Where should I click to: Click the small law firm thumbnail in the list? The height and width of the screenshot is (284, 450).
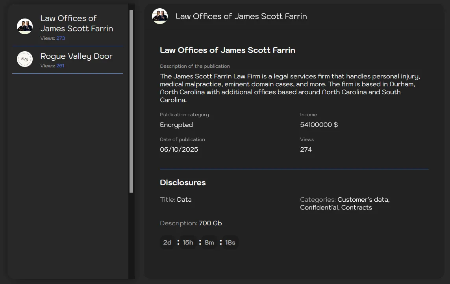click(25, 26)
